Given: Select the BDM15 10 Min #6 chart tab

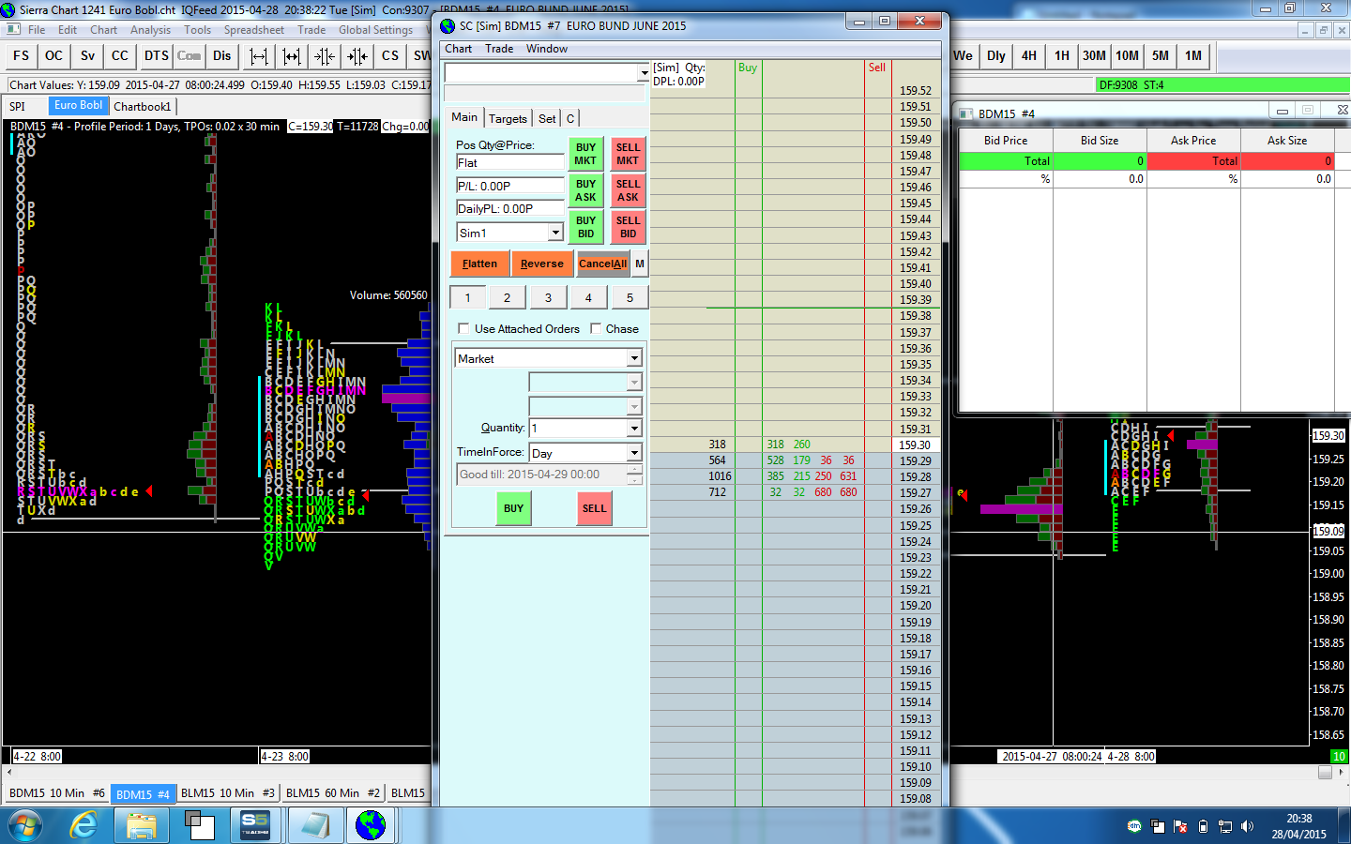Looking at the screenshot, I should [x=57, y=793].
